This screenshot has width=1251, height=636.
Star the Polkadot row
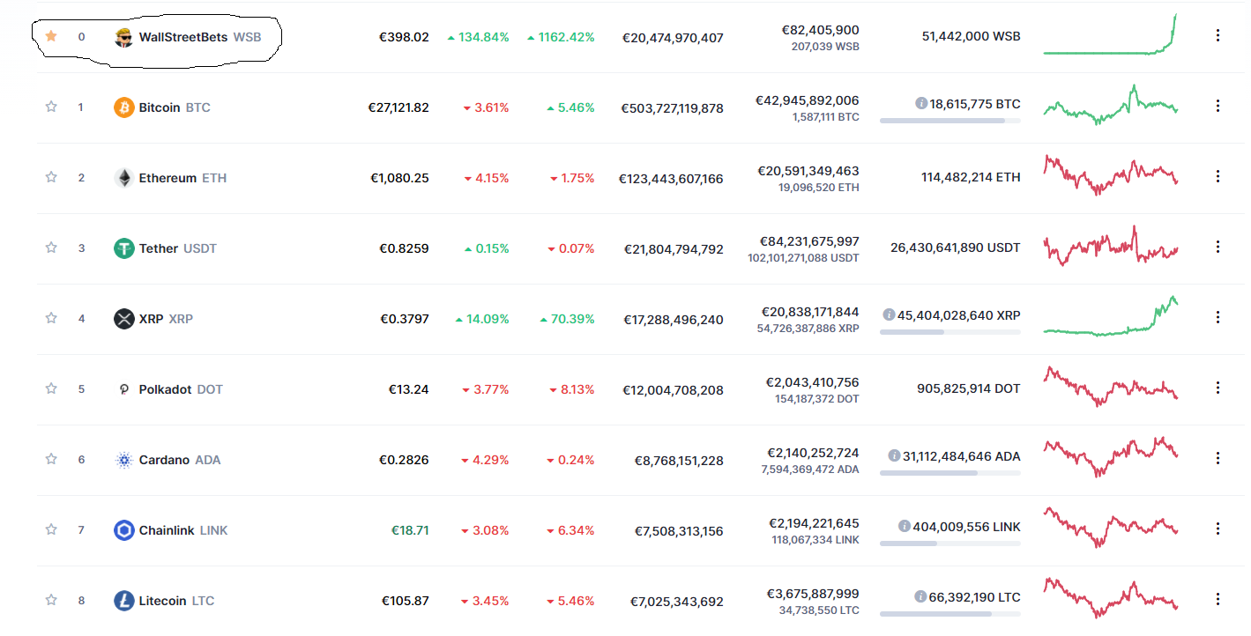51,388
